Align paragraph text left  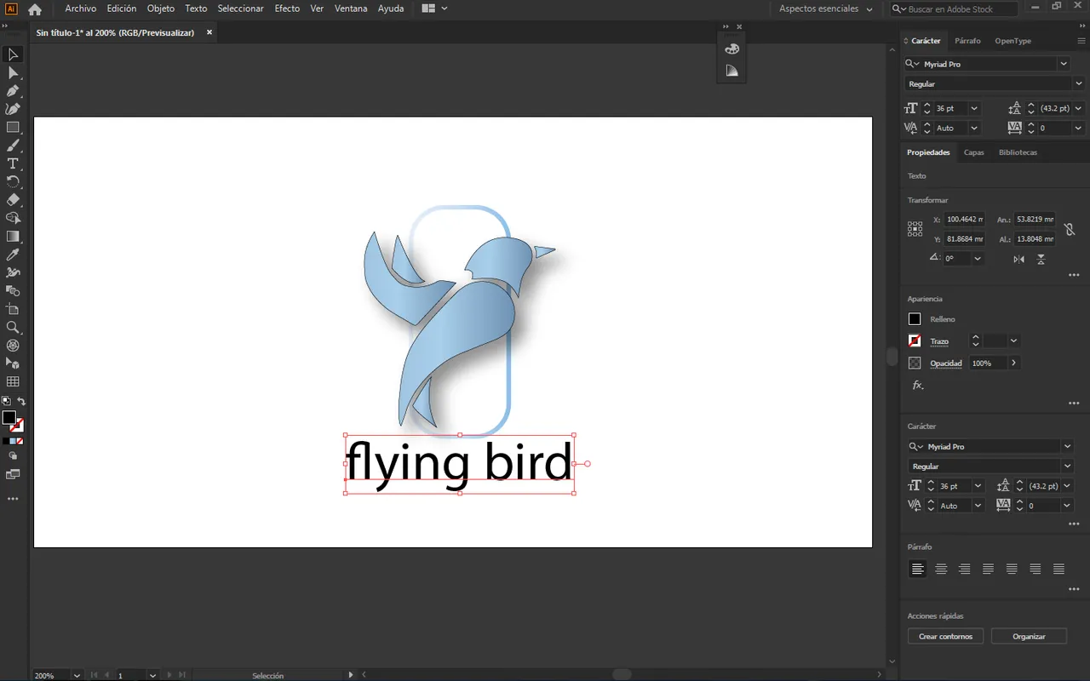(x=917, y=569)
